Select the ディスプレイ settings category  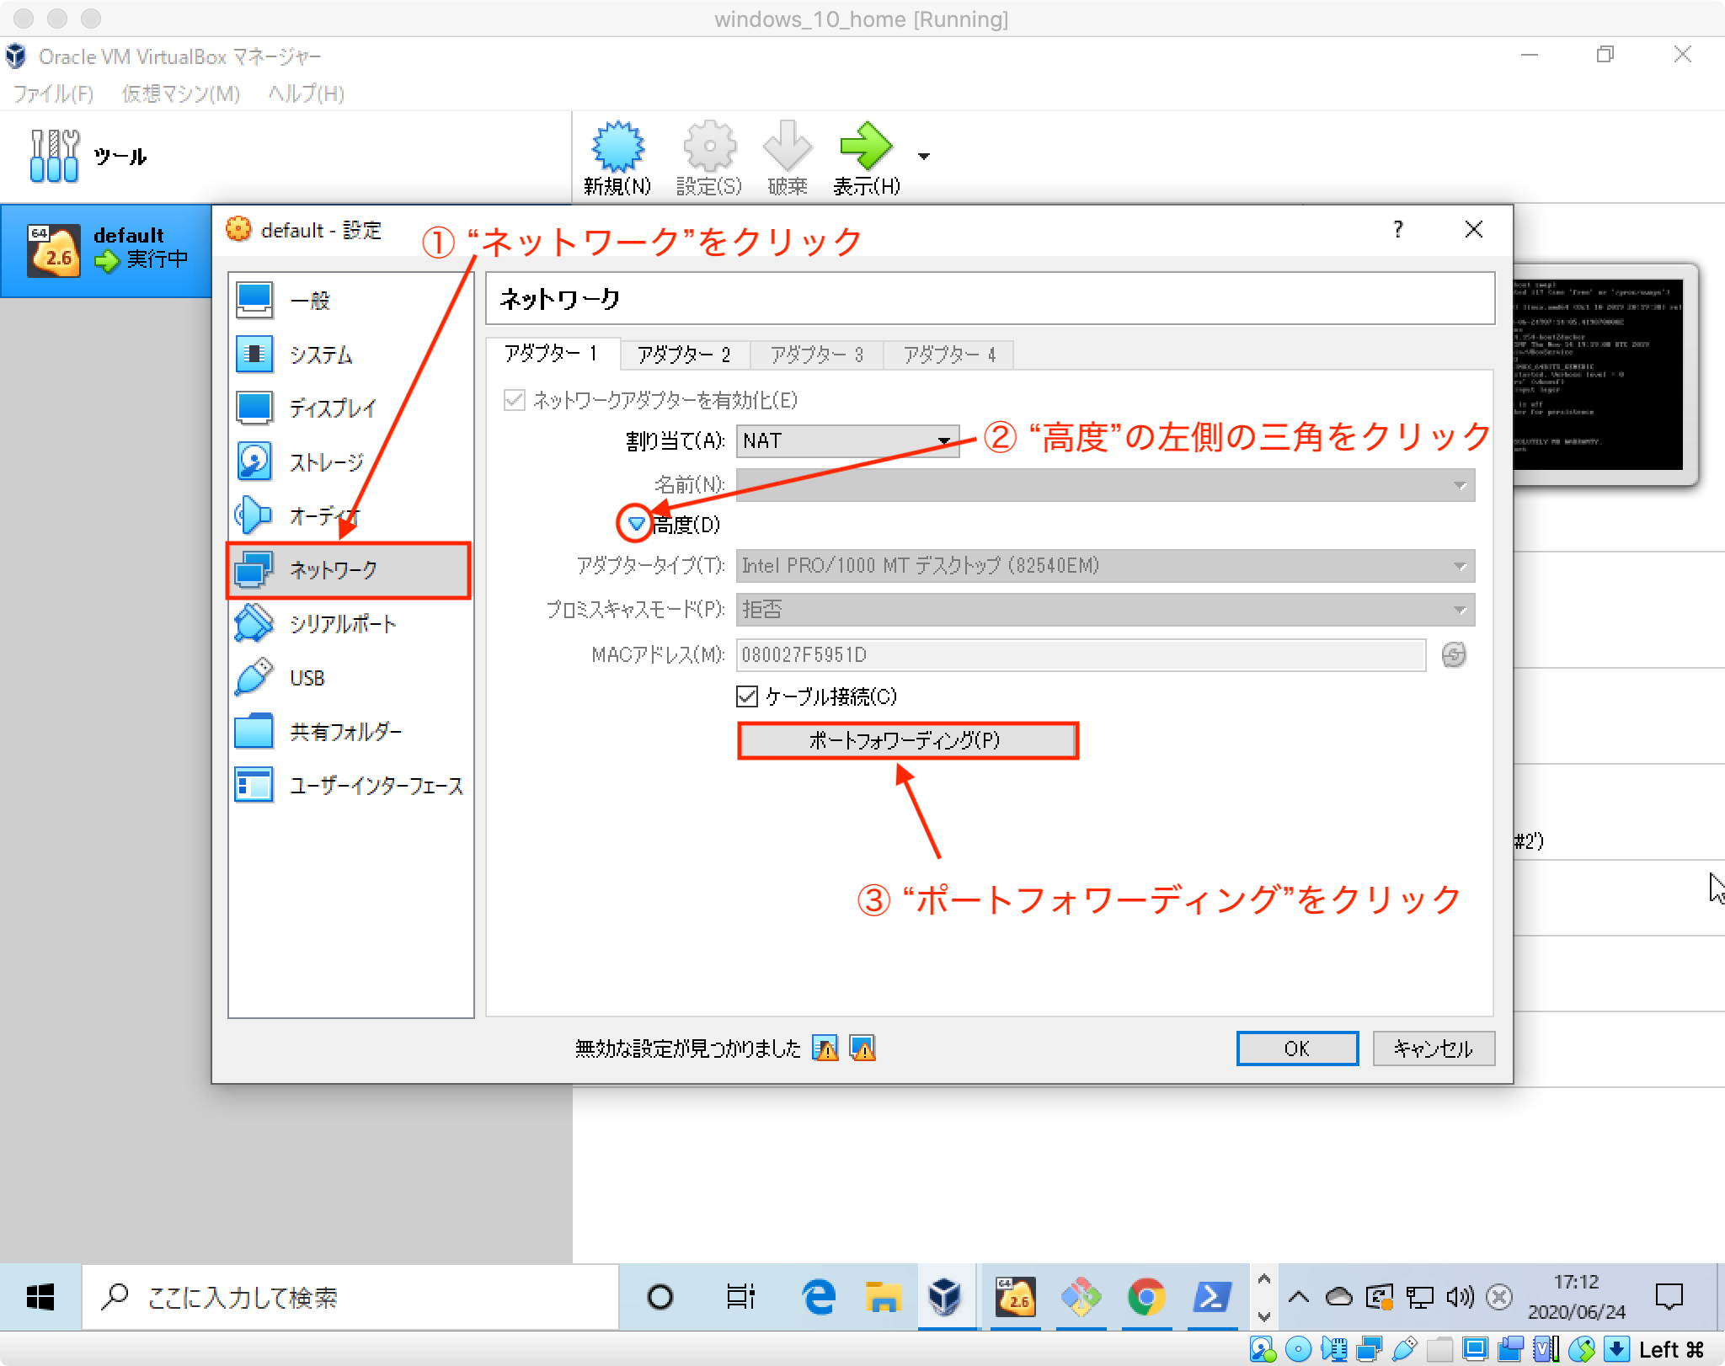(332, 408)
